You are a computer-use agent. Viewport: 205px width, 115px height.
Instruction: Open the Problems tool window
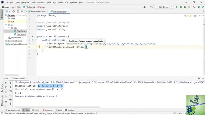tap(47, 110)
